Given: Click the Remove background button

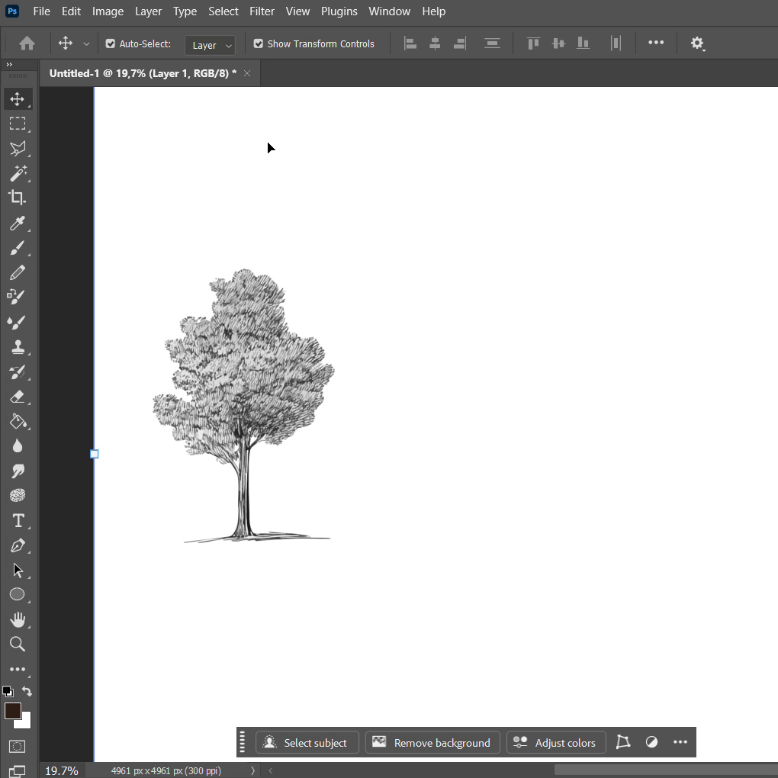Looking at the screenshot, I should pos(432,743).
